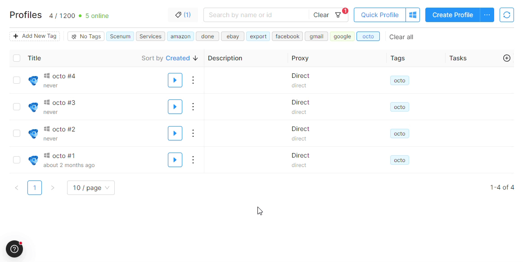Click the refresh profiles icon
The height and width of the screenshot is (262, 523).
[x=506, y=15]
